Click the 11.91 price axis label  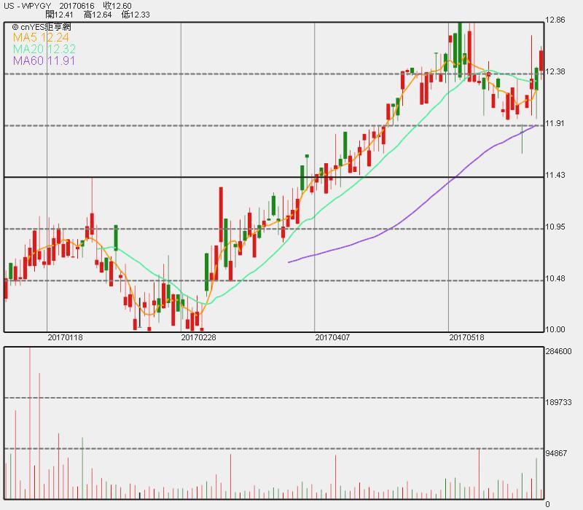tap(555, 123)
